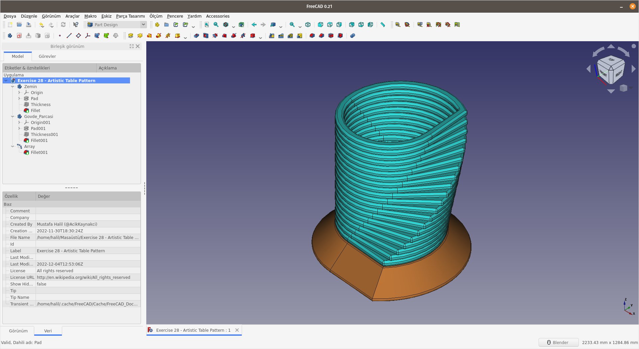Switch to the Görevler tab
The width and height of the screenshot is (639, 349).
coord(47,56)
